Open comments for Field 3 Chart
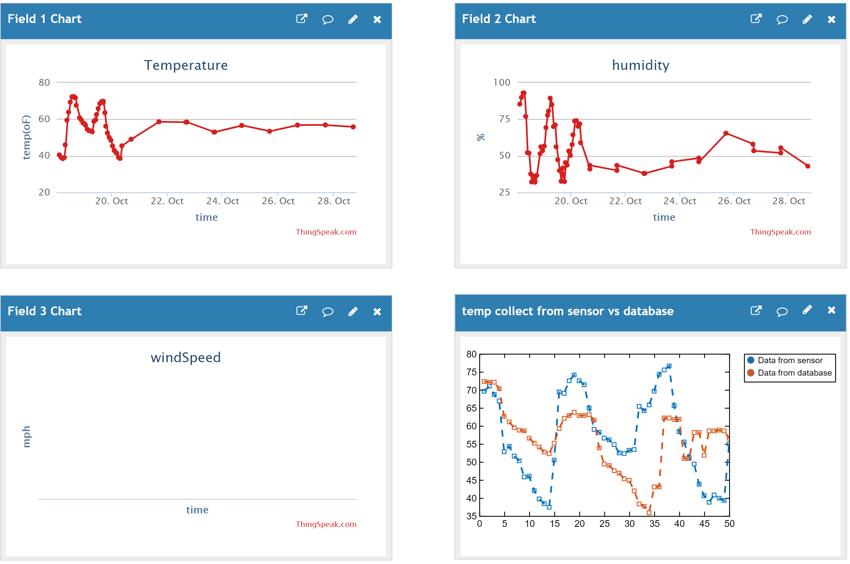 point(328,312)
